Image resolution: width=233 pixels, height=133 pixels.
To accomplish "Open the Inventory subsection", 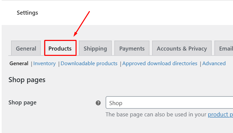I will 45,63.
